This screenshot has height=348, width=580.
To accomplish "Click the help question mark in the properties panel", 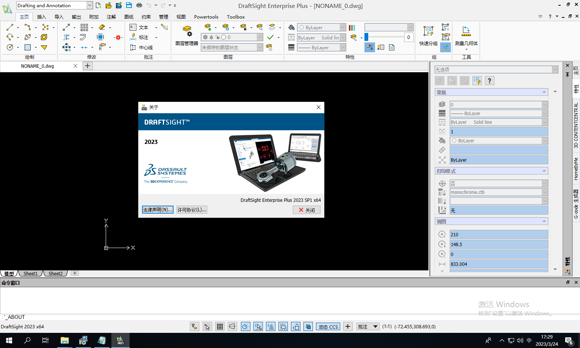I will [489, 81].
